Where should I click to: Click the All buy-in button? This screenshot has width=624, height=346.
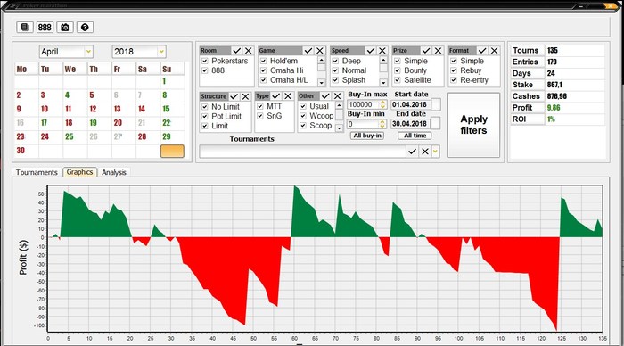point(367,136)
